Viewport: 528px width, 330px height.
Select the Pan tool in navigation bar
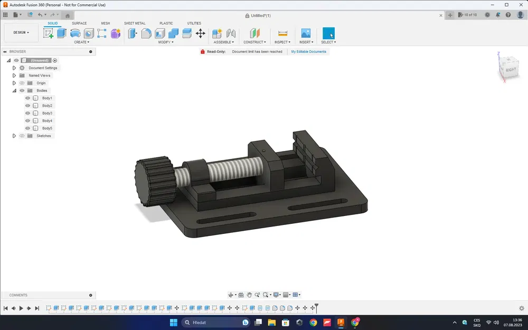[249, 295]
